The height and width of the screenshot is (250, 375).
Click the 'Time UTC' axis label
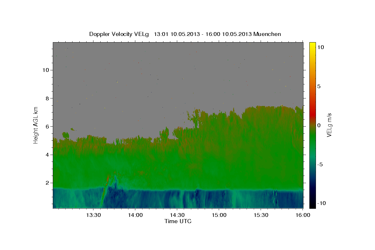pos(178,221)
